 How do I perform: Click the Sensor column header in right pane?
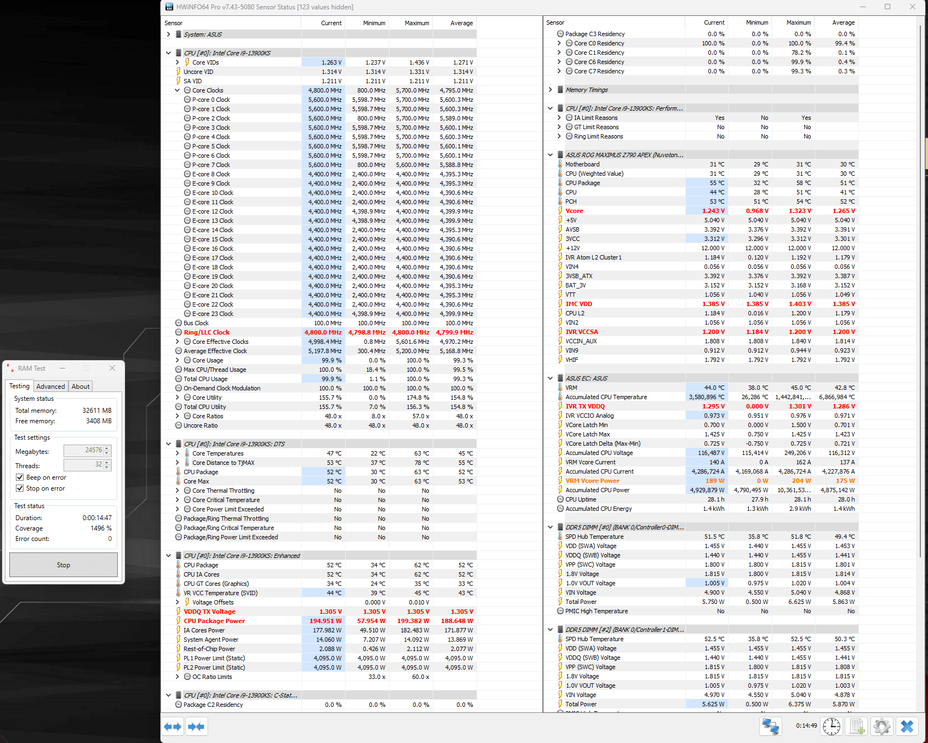614,22
